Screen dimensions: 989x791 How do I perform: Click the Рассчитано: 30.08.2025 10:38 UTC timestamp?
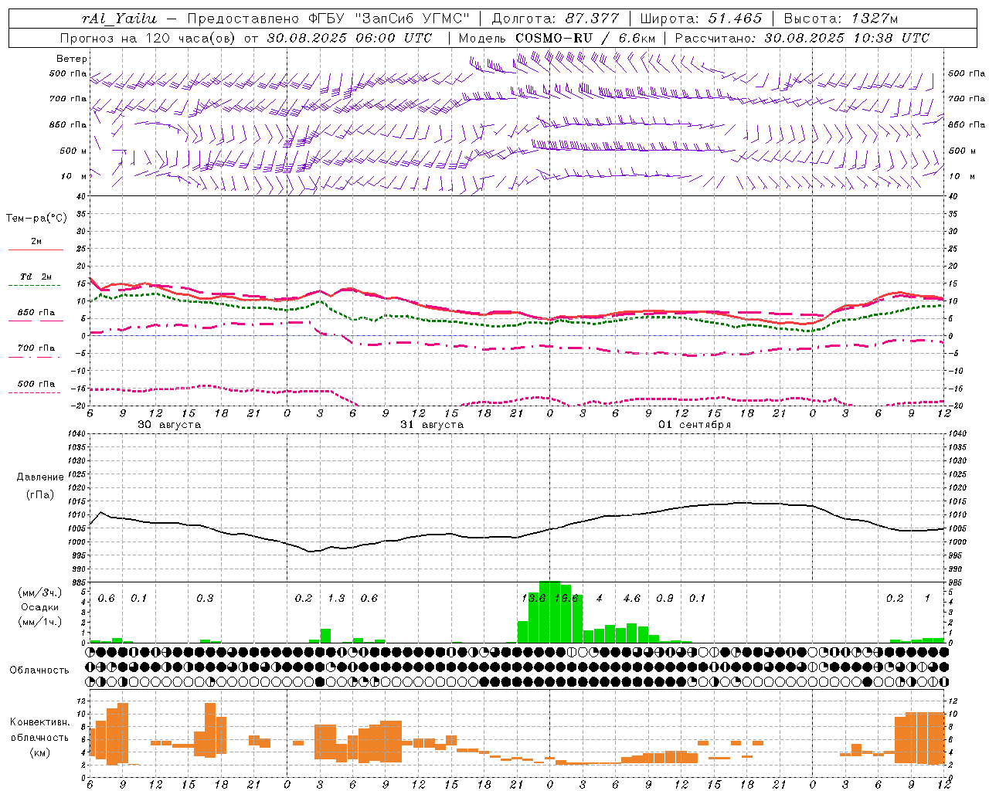click(x=802, y=38)
